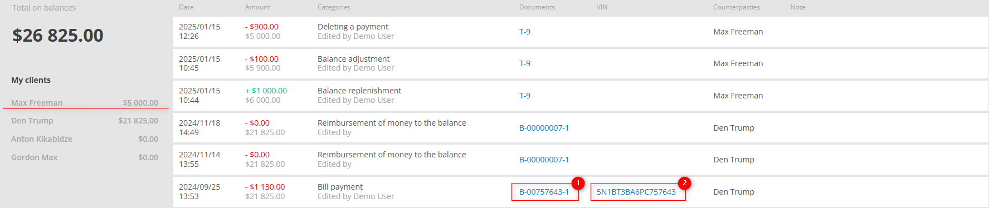Open document T-9 in the $1 000.00 replenishment row

coord(525,96)
